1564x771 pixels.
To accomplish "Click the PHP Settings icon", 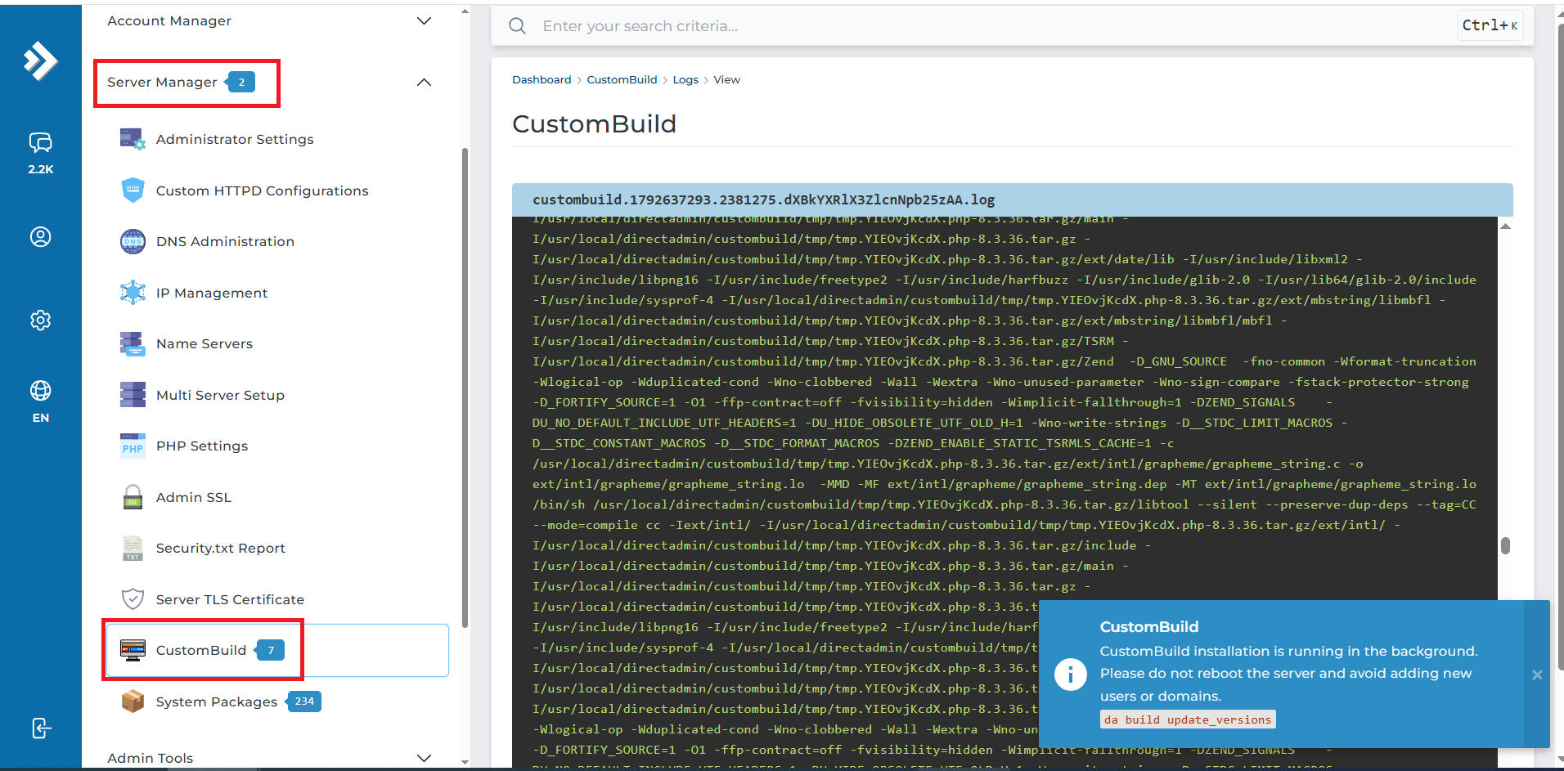I will tap(133, 446).
